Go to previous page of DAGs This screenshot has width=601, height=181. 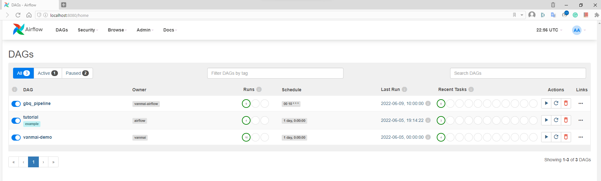pyautogui.click(x=24, y=162)
